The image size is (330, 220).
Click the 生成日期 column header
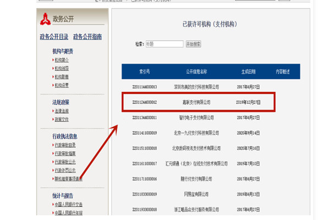point(249,71)
